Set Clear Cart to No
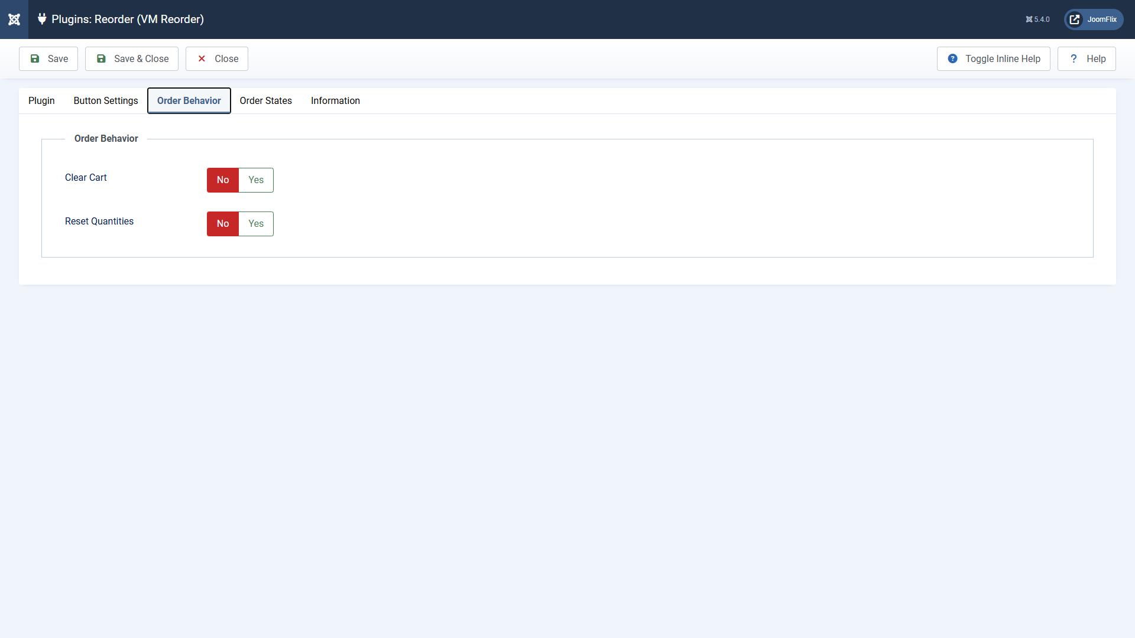1135x638 pixels. coord(222,180)
